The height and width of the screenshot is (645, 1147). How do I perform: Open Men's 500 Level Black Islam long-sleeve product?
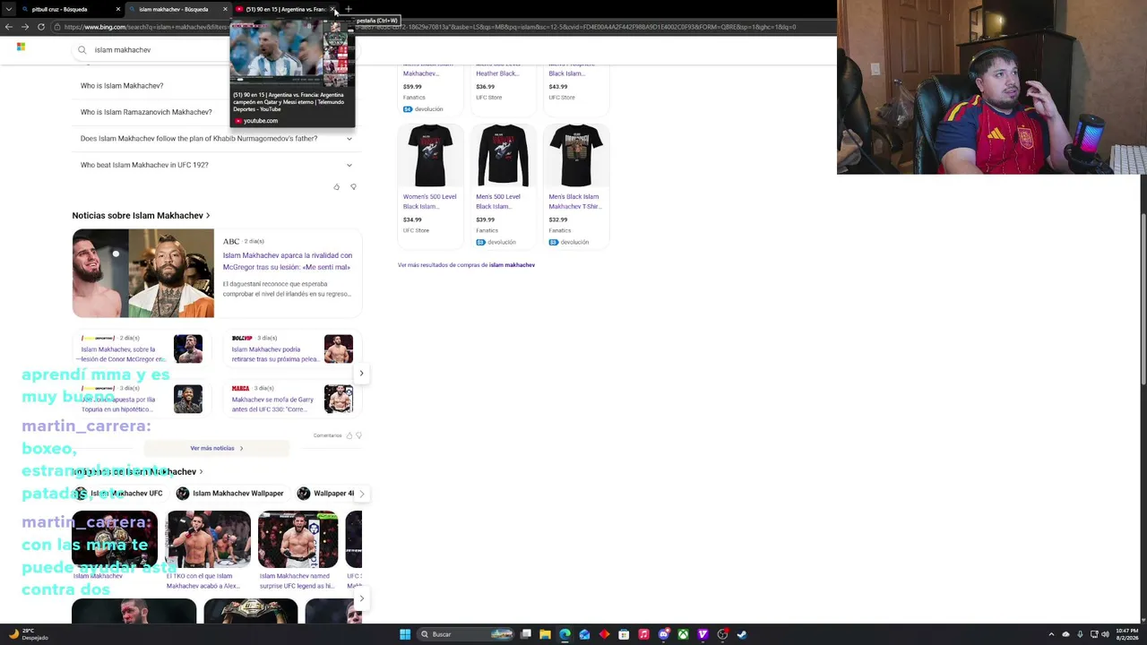(503, 185)
